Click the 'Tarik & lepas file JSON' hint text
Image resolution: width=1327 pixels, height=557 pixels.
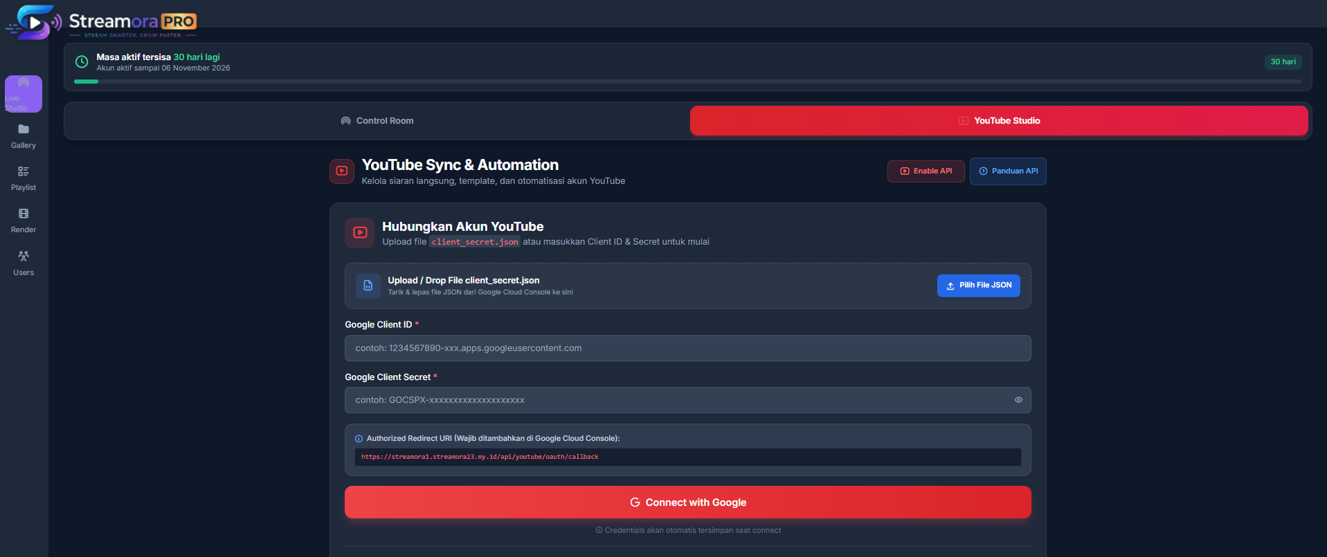point(480,292)
